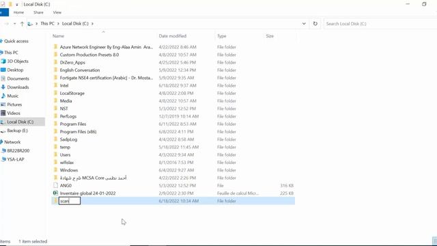
Task: Click the wifislax folder icon
Action: 55,162
